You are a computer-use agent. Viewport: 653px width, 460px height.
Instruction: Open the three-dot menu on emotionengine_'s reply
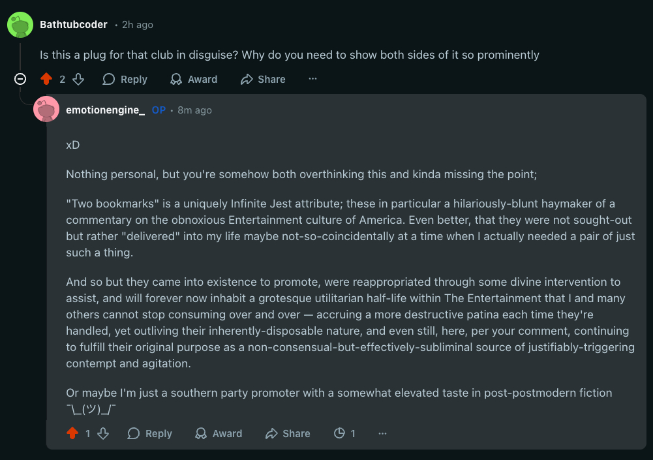pyautogui.click(x=383, y=433)
